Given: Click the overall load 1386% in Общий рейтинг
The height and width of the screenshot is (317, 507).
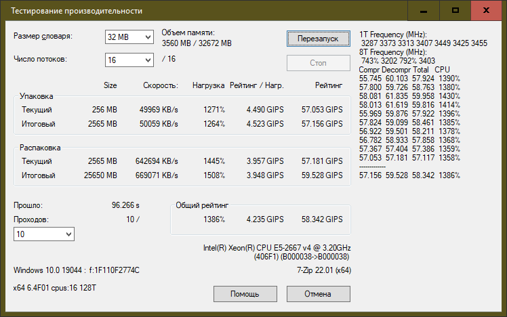Looking at the screenshot, I should pos(214,219).
